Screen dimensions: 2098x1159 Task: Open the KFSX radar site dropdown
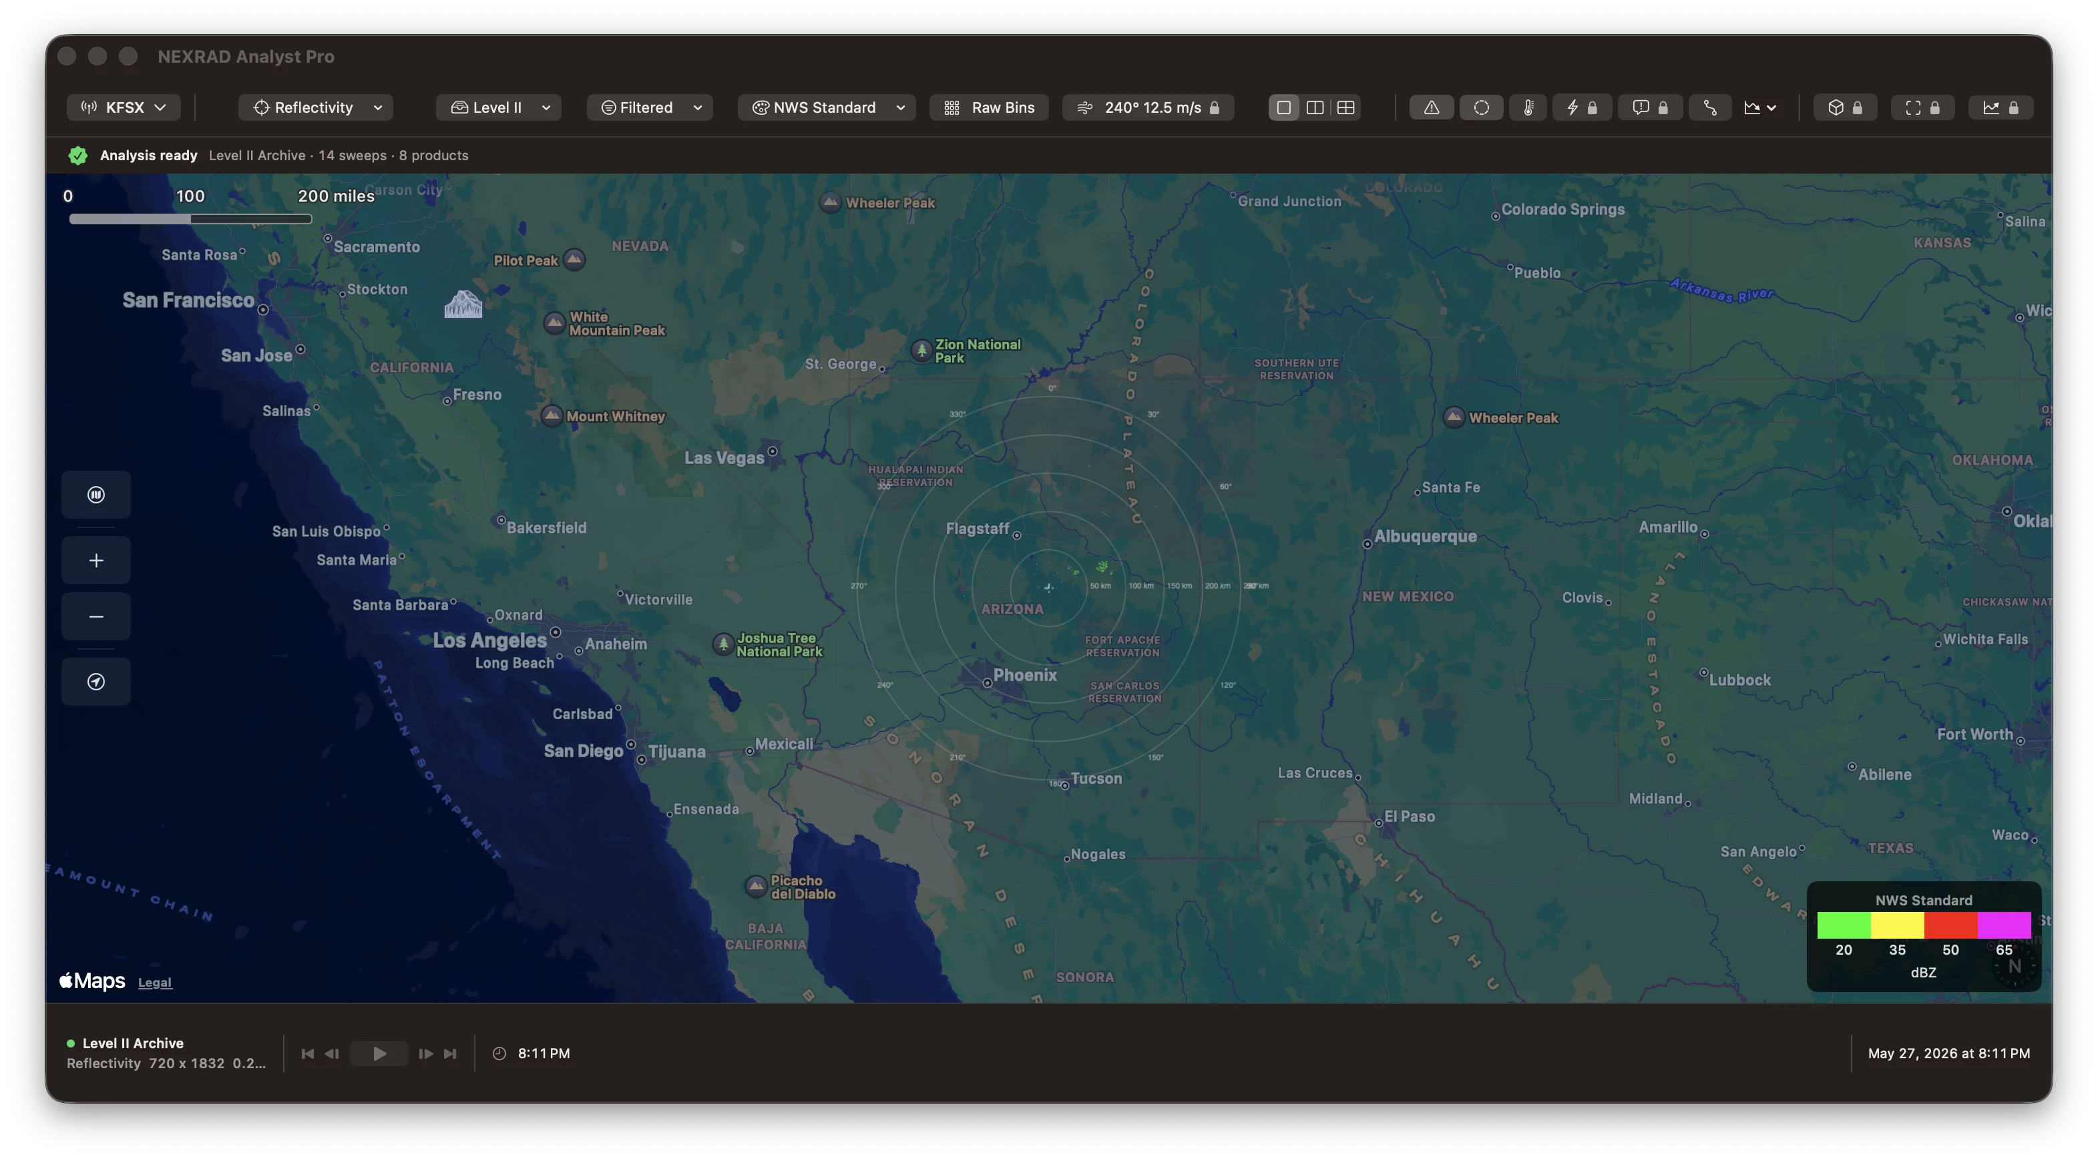pyautogui.click(x=123, y=107)
